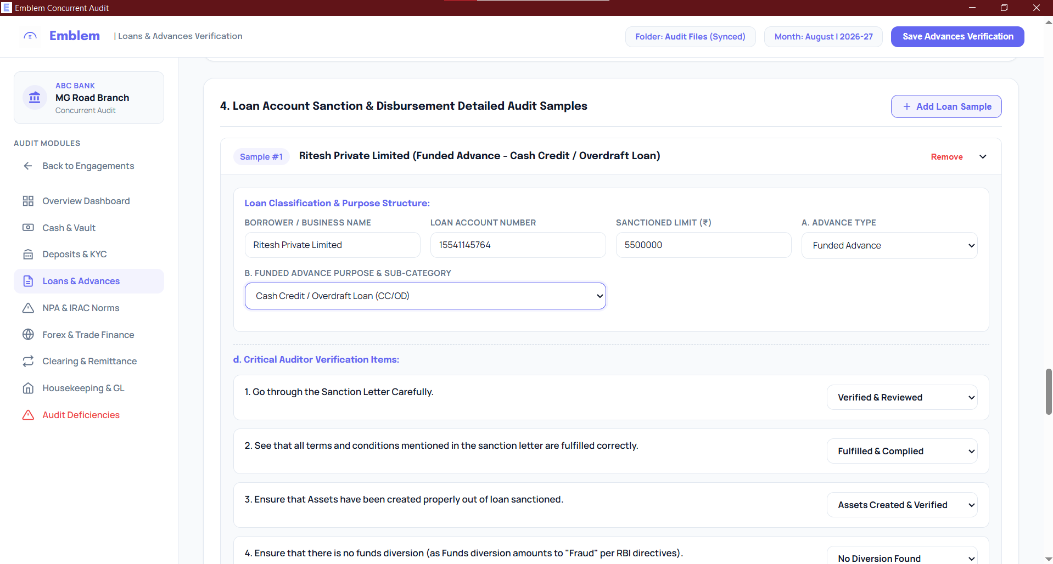Open NPA & IRAC Norms module

point(89,308)
